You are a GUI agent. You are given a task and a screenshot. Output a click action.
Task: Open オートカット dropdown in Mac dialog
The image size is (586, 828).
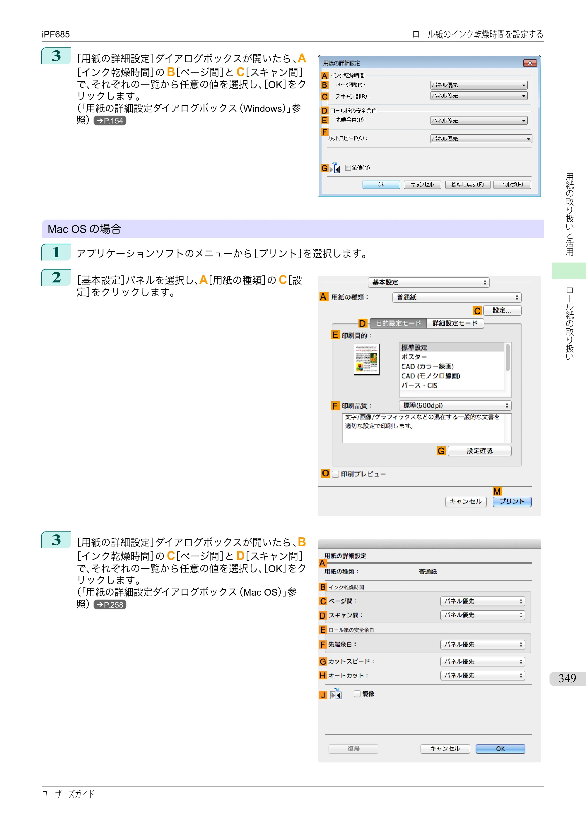[x=482, y=676]
